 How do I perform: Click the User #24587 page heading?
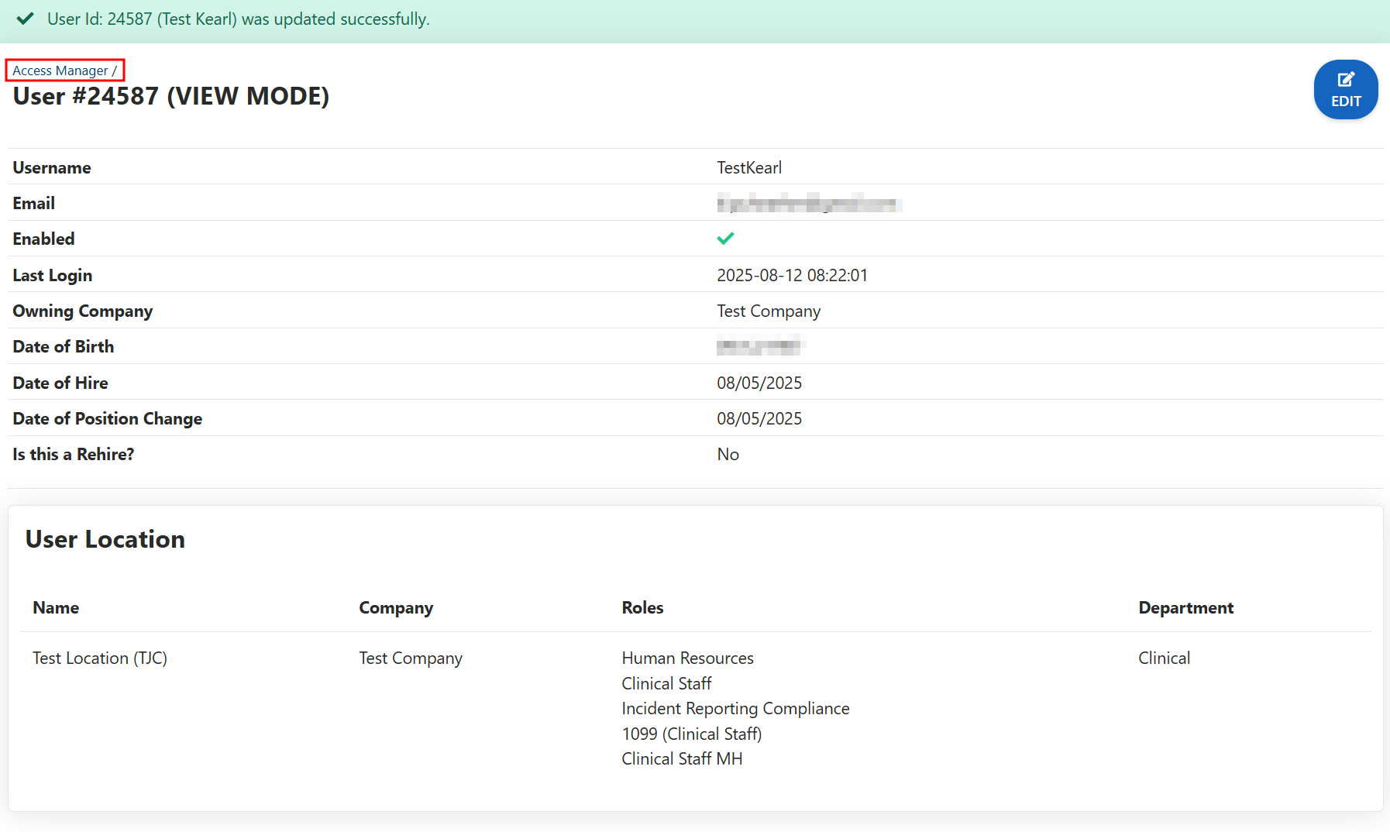[x=171, y=96]
